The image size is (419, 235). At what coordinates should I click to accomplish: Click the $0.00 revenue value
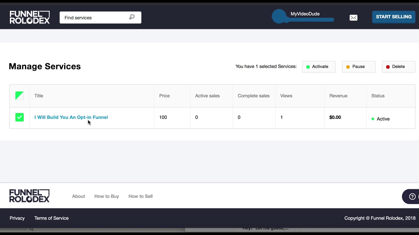[335, 117]
